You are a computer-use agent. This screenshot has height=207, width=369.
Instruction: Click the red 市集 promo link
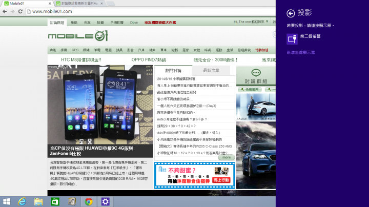(160, 23)
